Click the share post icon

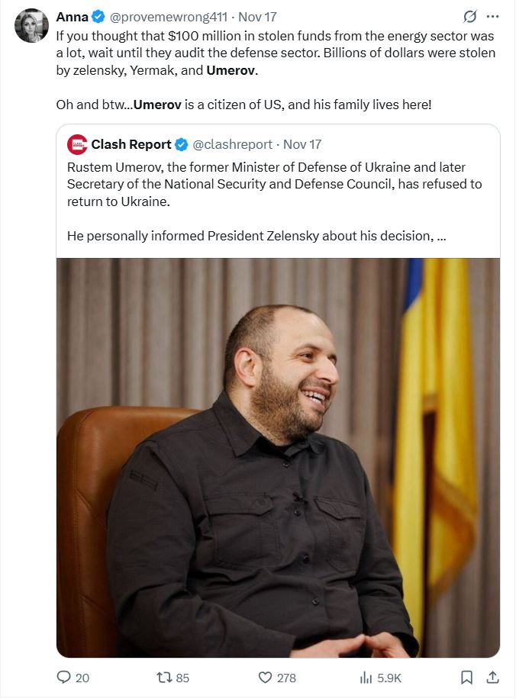coord(493,677)
